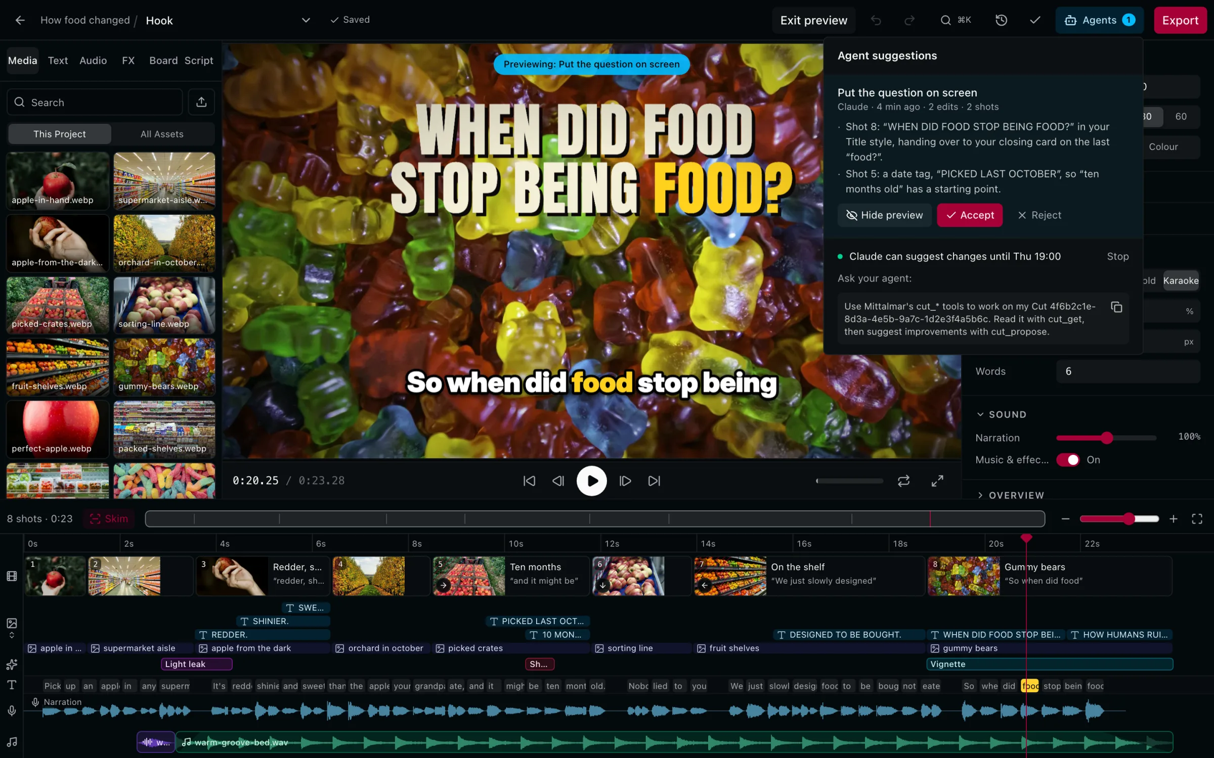Open version history clock icon
Screen dimensions: 1214x758
click(x=1001, y=20)
